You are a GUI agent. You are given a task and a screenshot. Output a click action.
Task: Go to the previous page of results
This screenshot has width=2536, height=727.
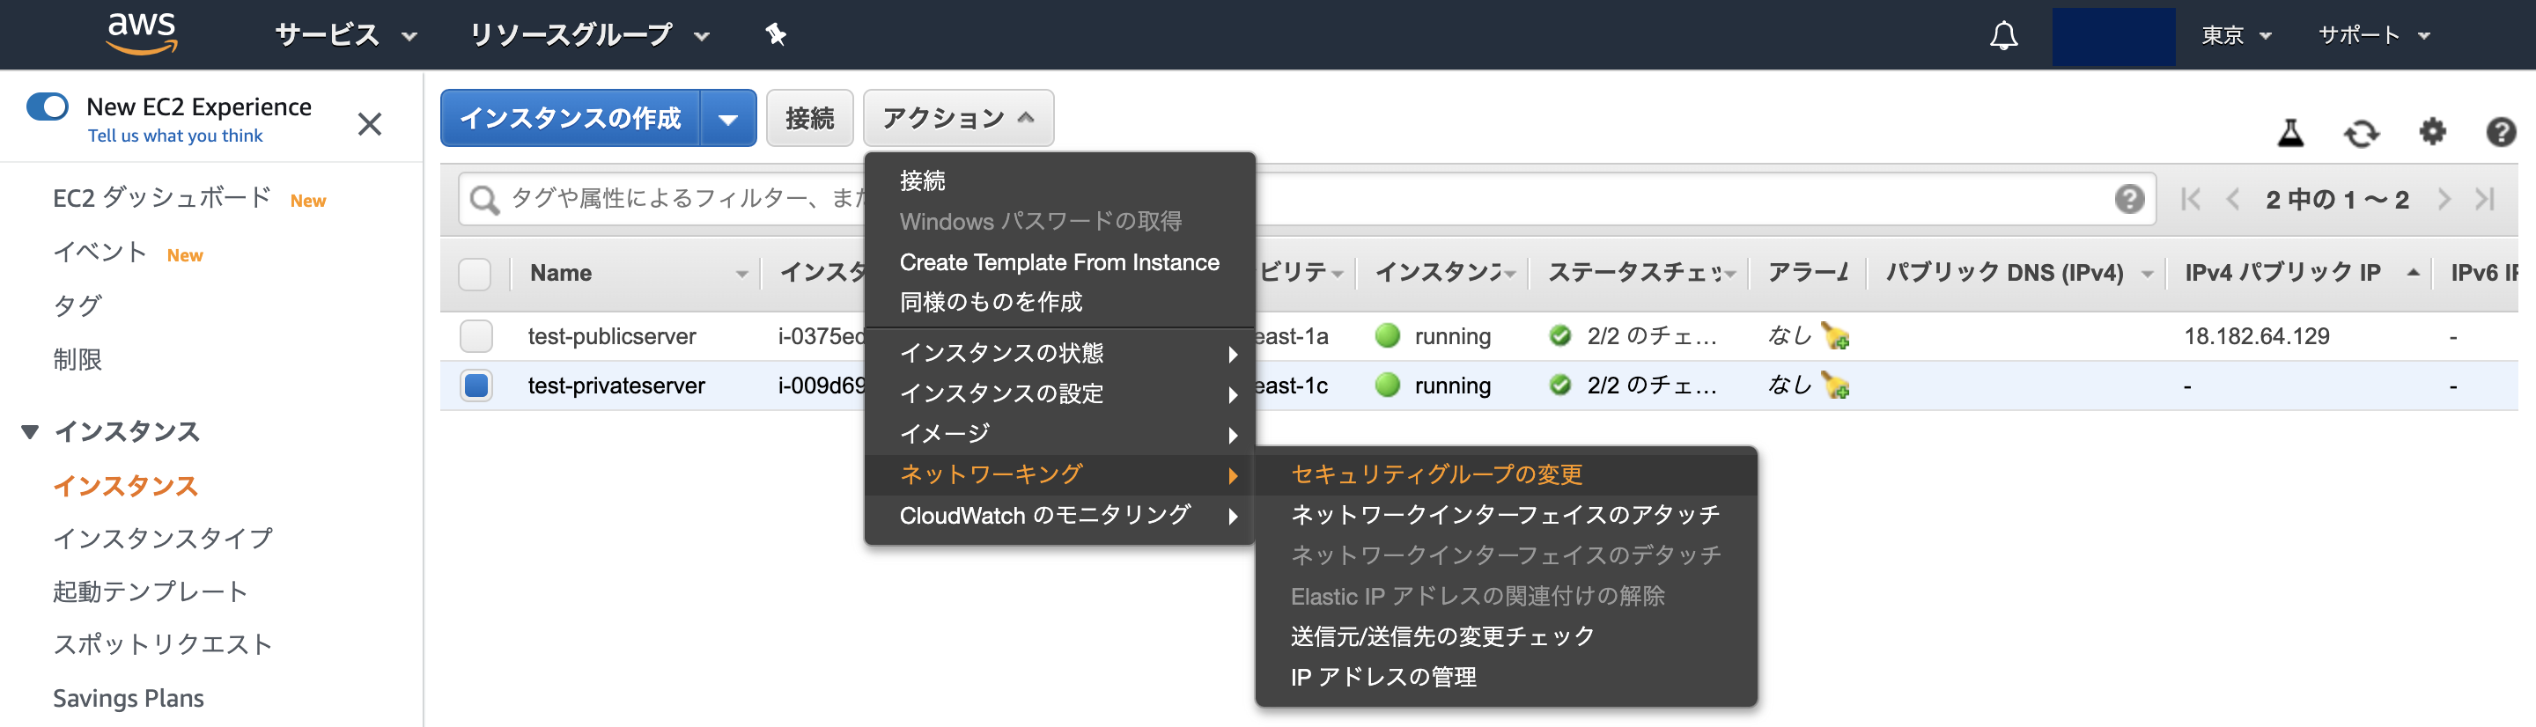coord(2233,200)
